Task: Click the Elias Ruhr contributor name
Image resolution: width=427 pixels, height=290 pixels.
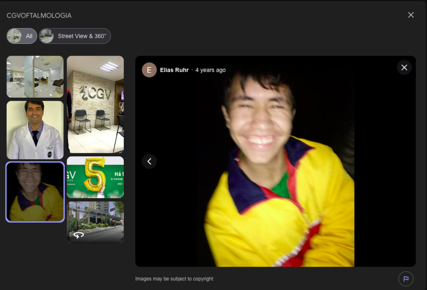Action: (x=174, y=70)
